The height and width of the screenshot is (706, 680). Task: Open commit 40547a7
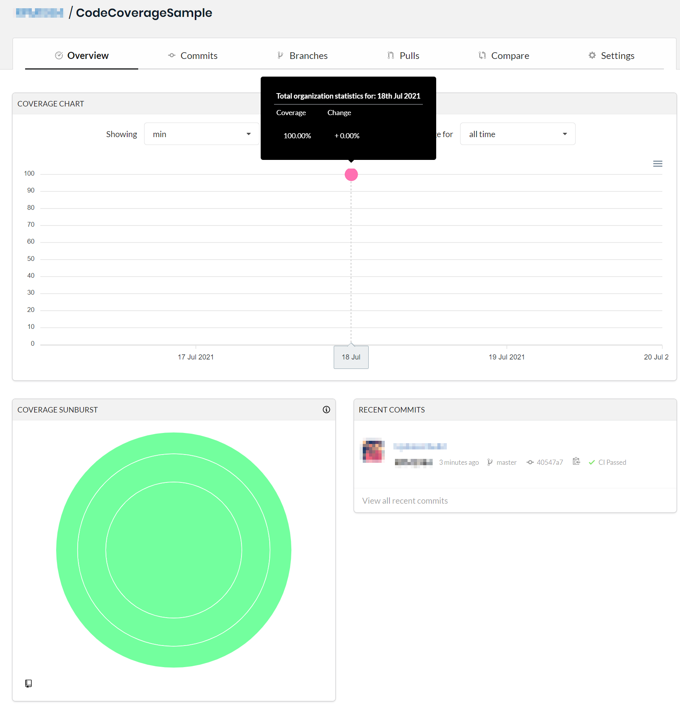[x=549, y=462]
